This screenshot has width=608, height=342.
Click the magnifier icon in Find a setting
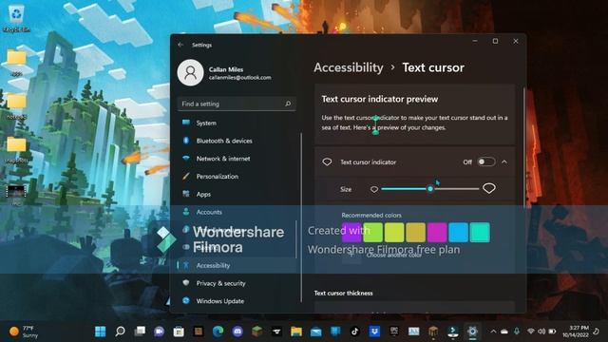click(288, 104)
